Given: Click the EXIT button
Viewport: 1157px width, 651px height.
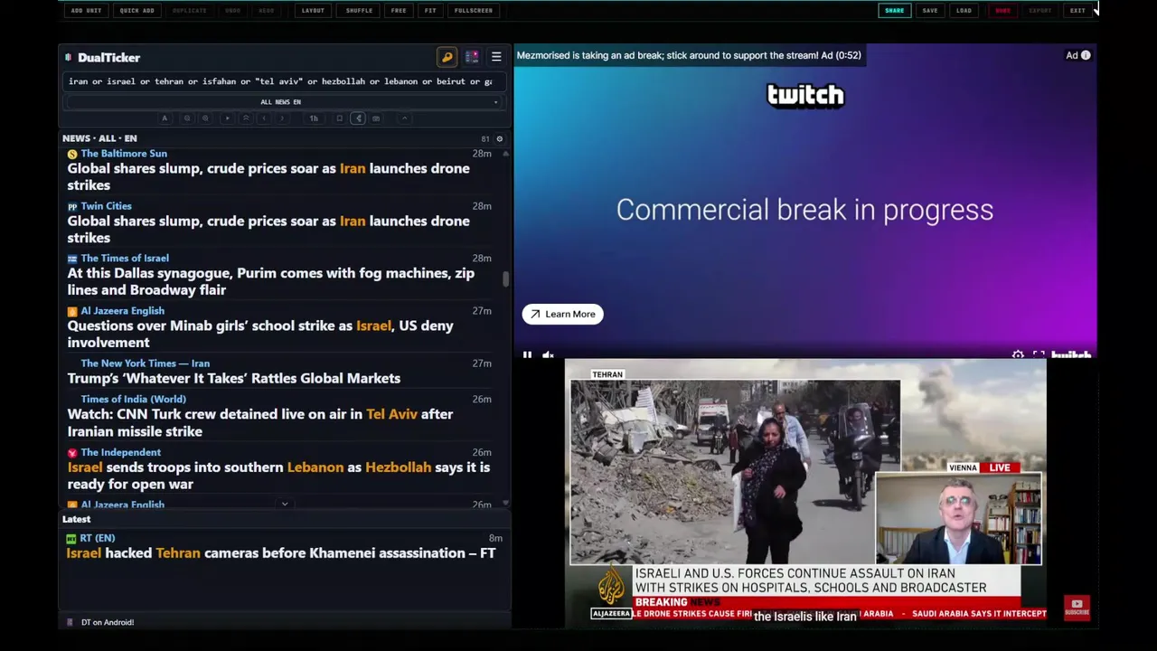Looking at the screenshot, I should [x=1077, y=11].
